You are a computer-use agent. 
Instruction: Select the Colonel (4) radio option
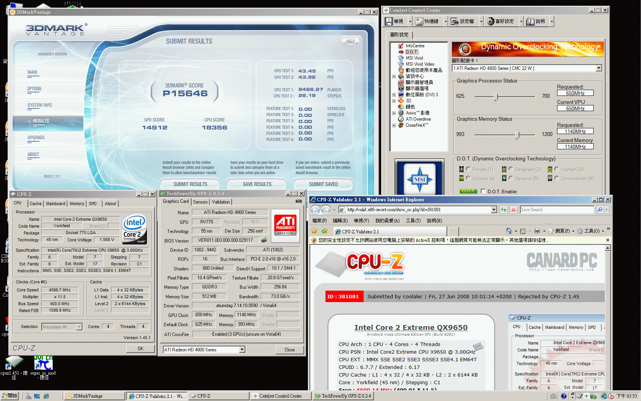[x=468, y=178]
